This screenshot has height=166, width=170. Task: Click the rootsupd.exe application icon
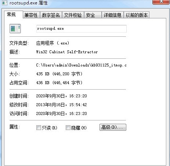click(x=15, y=29)
